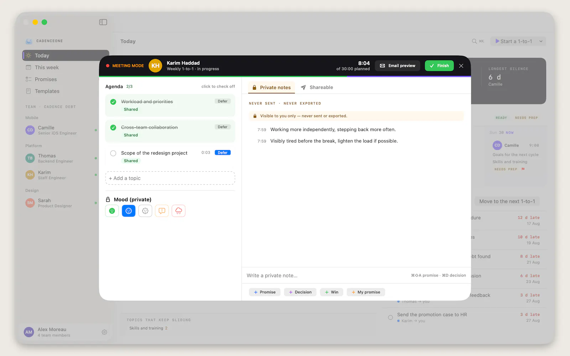The width and height of the screenshot is (570, 356).
Task: Uncheck Cross-team collaboration topic
Action: pos(113,127)
